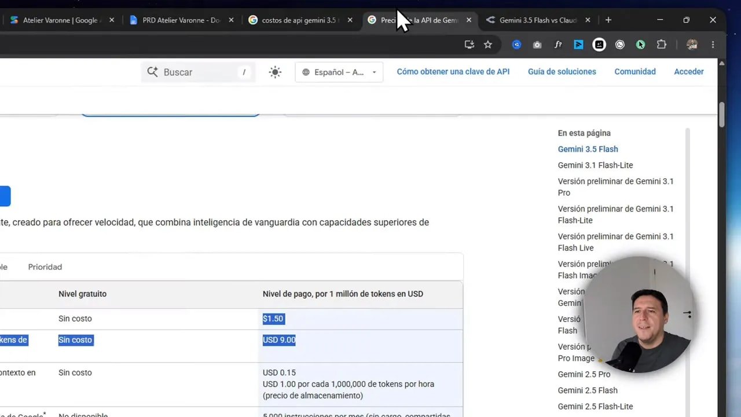Click the highlighted 'USD 9.00' price cell
Viewport: 741px width, 417px height.
point(279,340)
